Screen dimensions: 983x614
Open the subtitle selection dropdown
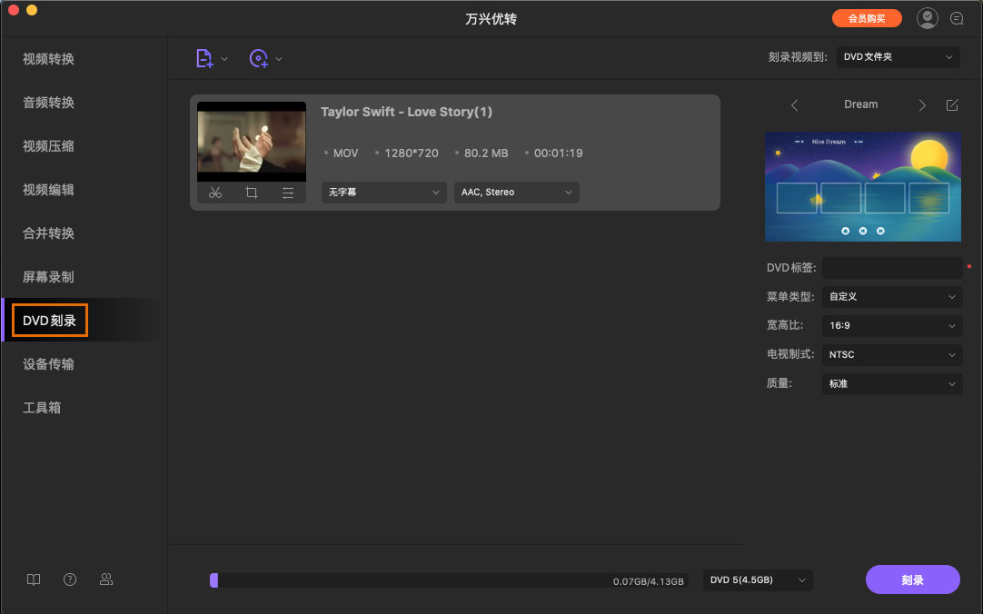[383, 193]
